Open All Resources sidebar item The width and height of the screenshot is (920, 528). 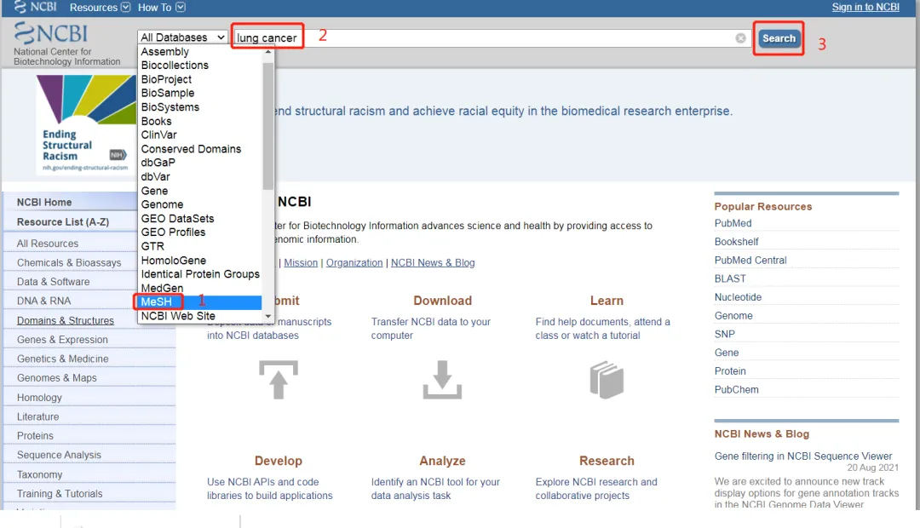pyautogui.click(x=48, y=243)
